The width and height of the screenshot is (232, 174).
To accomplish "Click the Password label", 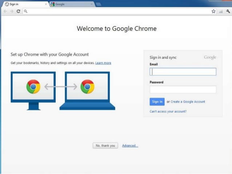I will pyautogui.click(x=156, y=82).
